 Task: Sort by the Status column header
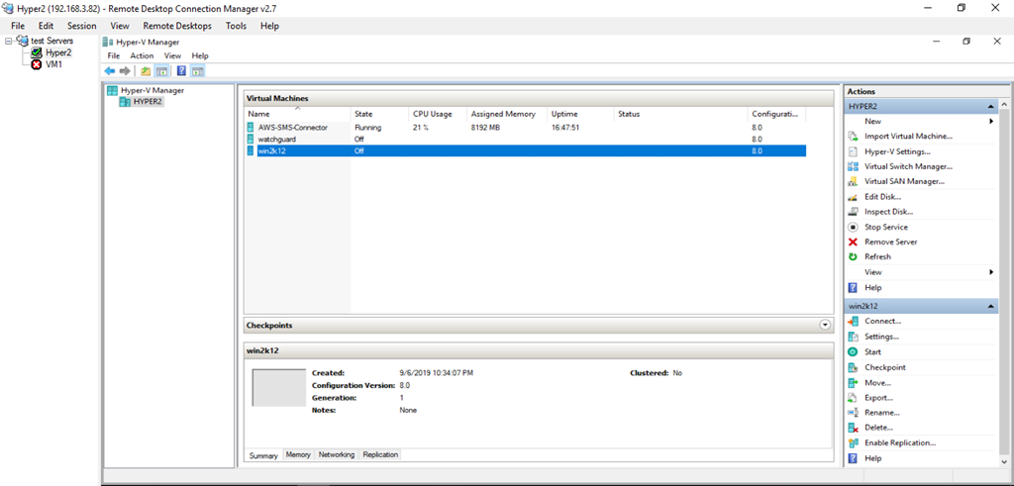coord(681,114)
